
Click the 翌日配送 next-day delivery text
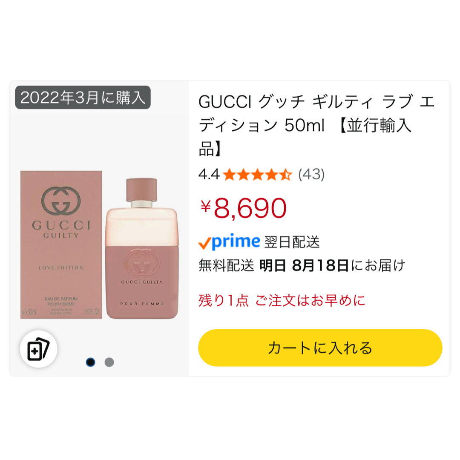(292, 242)
